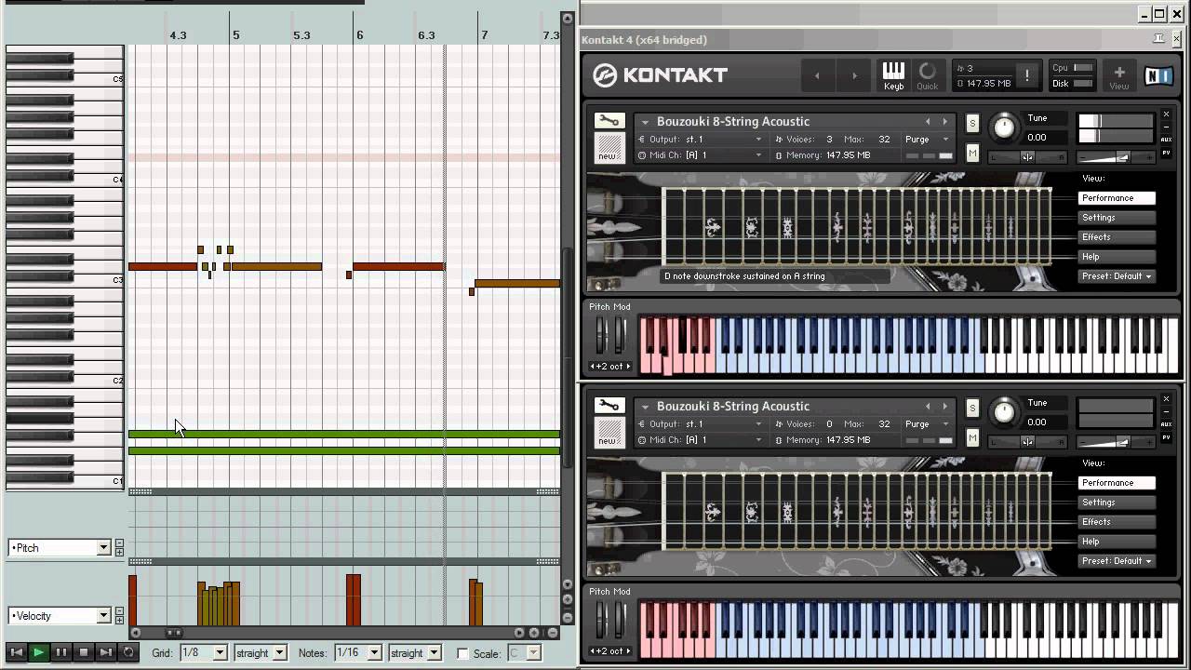Open the first instrument's Output st.1 dropdown

[700, 140]
